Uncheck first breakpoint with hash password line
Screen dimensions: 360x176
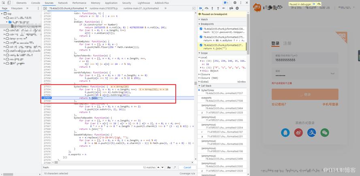click(x=201, y=29)
